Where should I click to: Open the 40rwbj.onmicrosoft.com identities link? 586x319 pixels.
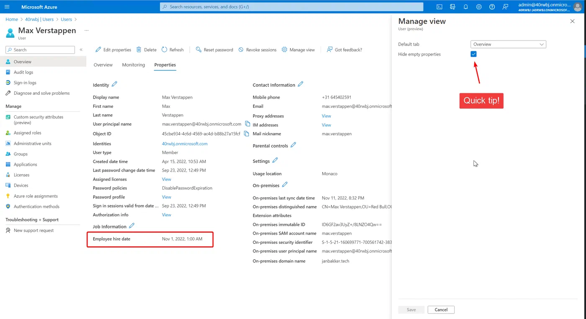pos(185,144)
